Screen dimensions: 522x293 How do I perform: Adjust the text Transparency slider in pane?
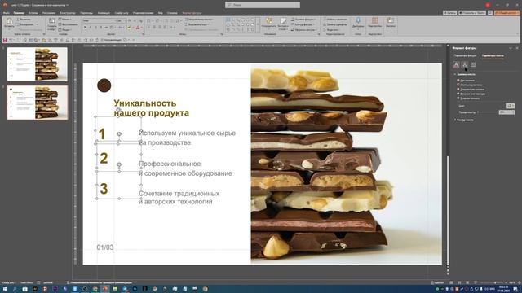[488, 112]
